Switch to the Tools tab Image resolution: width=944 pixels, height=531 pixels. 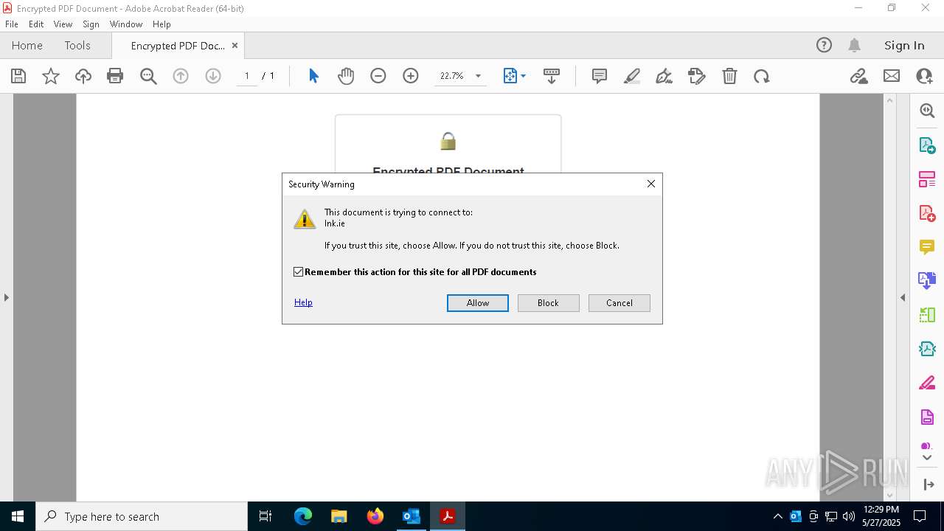point(77,45)
